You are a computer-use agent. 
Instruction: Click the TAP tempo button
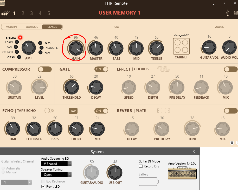point(73,111)
